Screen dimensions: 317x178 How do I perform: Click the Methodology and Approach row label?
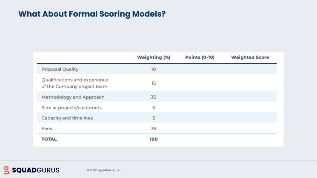[73, 97]
